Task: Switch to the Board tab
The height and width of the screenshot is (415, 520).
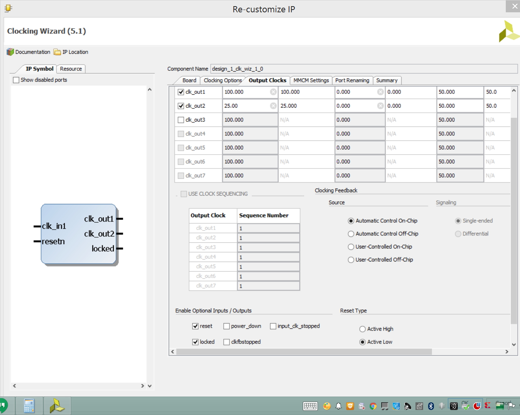Action: pyautogui.click(x=189, y=80)
